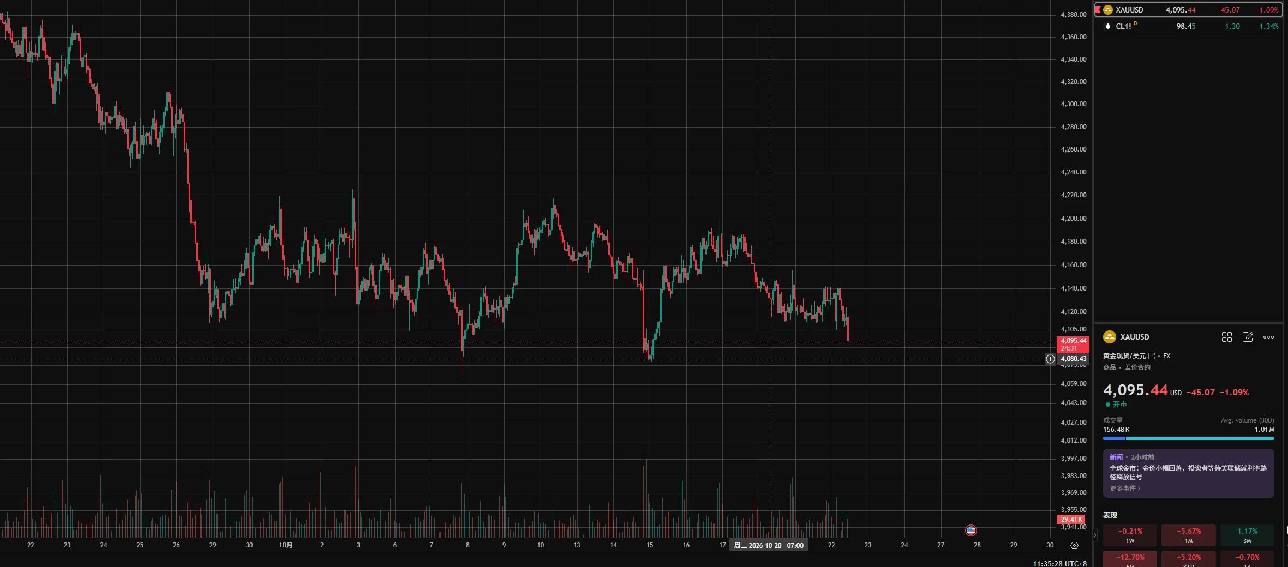
Task: Click the 11:35:28 UTC+8 timezone clock
Action: click(x=1059, y=563)
